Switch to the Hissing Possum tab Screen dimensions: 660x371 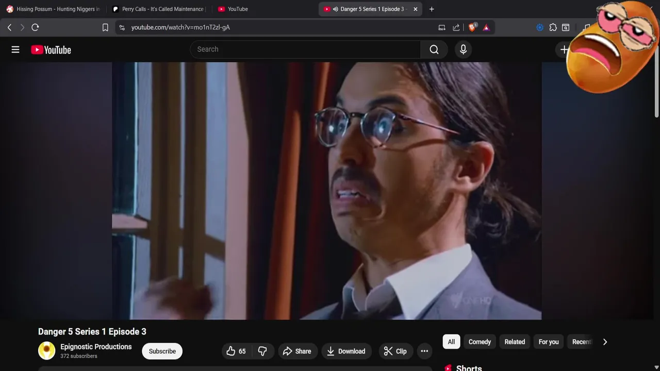(x=53, y=9)
